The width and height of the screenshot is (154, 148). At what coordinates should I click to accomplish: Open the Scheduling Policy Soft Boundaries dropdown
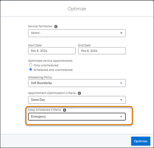77,83
